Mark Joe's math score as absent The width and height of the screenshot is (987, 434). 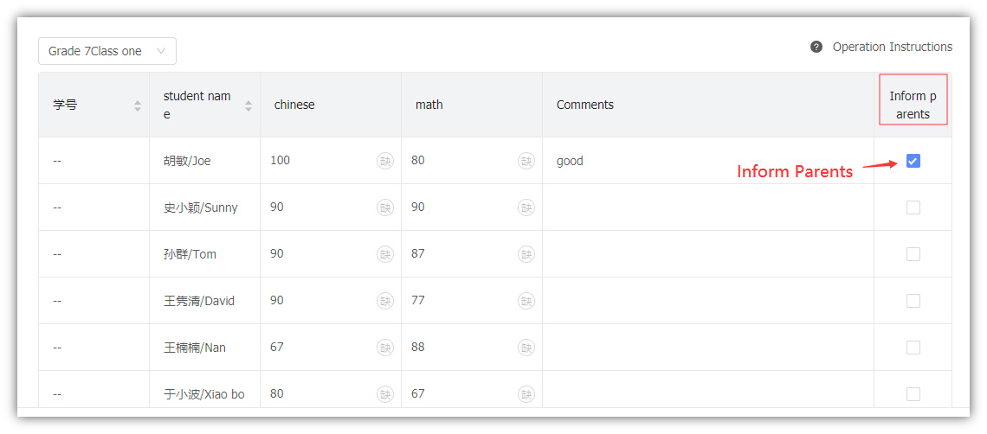coord(526,161)
